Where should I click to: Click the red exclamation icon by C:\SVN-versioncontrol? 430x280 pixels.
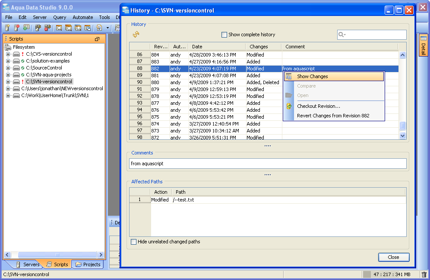[23, 82]
